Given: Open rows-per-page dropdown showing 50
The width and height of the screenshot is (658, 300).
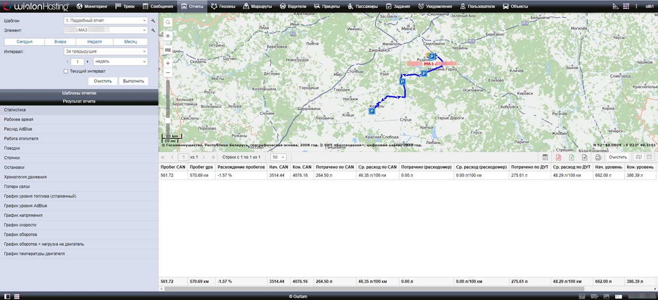Looking at the screenshot, I should click(x=279, y=157).
